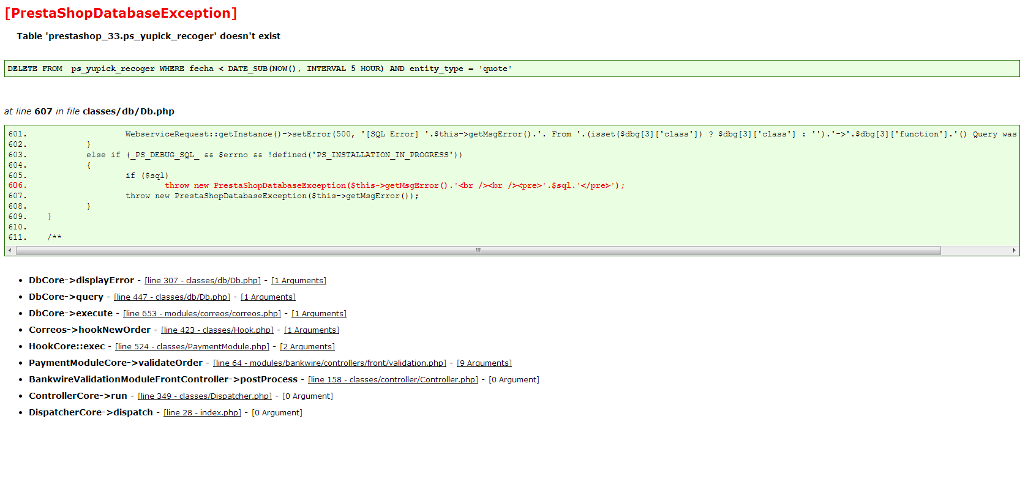Click the PaymentModuleCore->validateOrder trace entry
The width and height of the screenshot is (1028, 501).
click(x=116, y=363)
